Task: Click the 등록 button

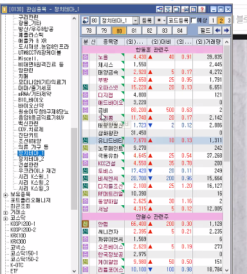Action: pyautogui.click(x=147, y=21)
